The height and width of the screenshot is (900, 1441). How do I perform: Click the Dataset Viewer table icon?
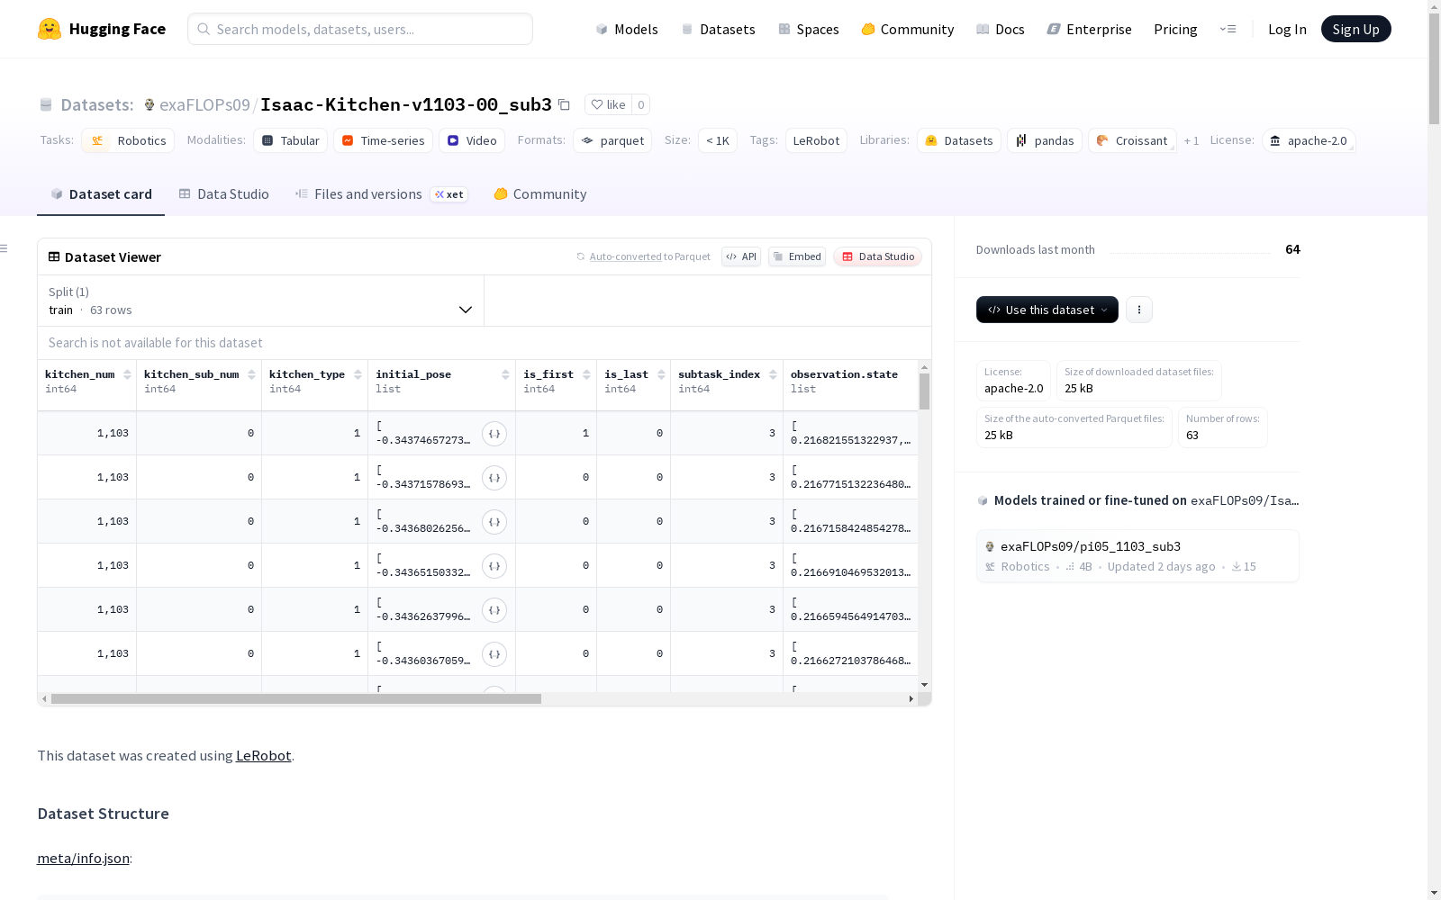[x=54, y=256]
